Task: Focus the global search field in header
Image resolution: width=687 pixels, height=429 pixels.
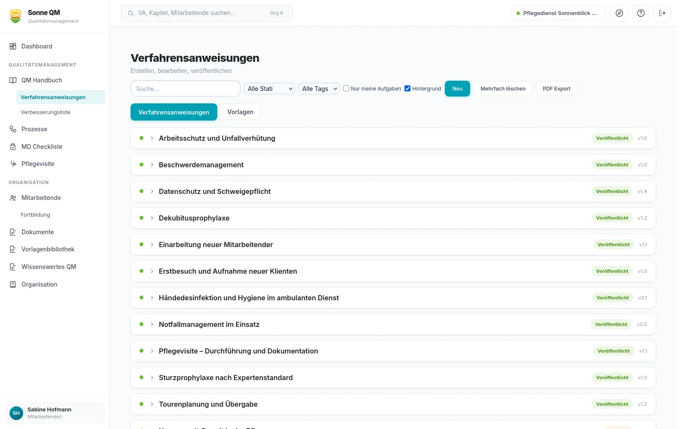Action: 207,13
